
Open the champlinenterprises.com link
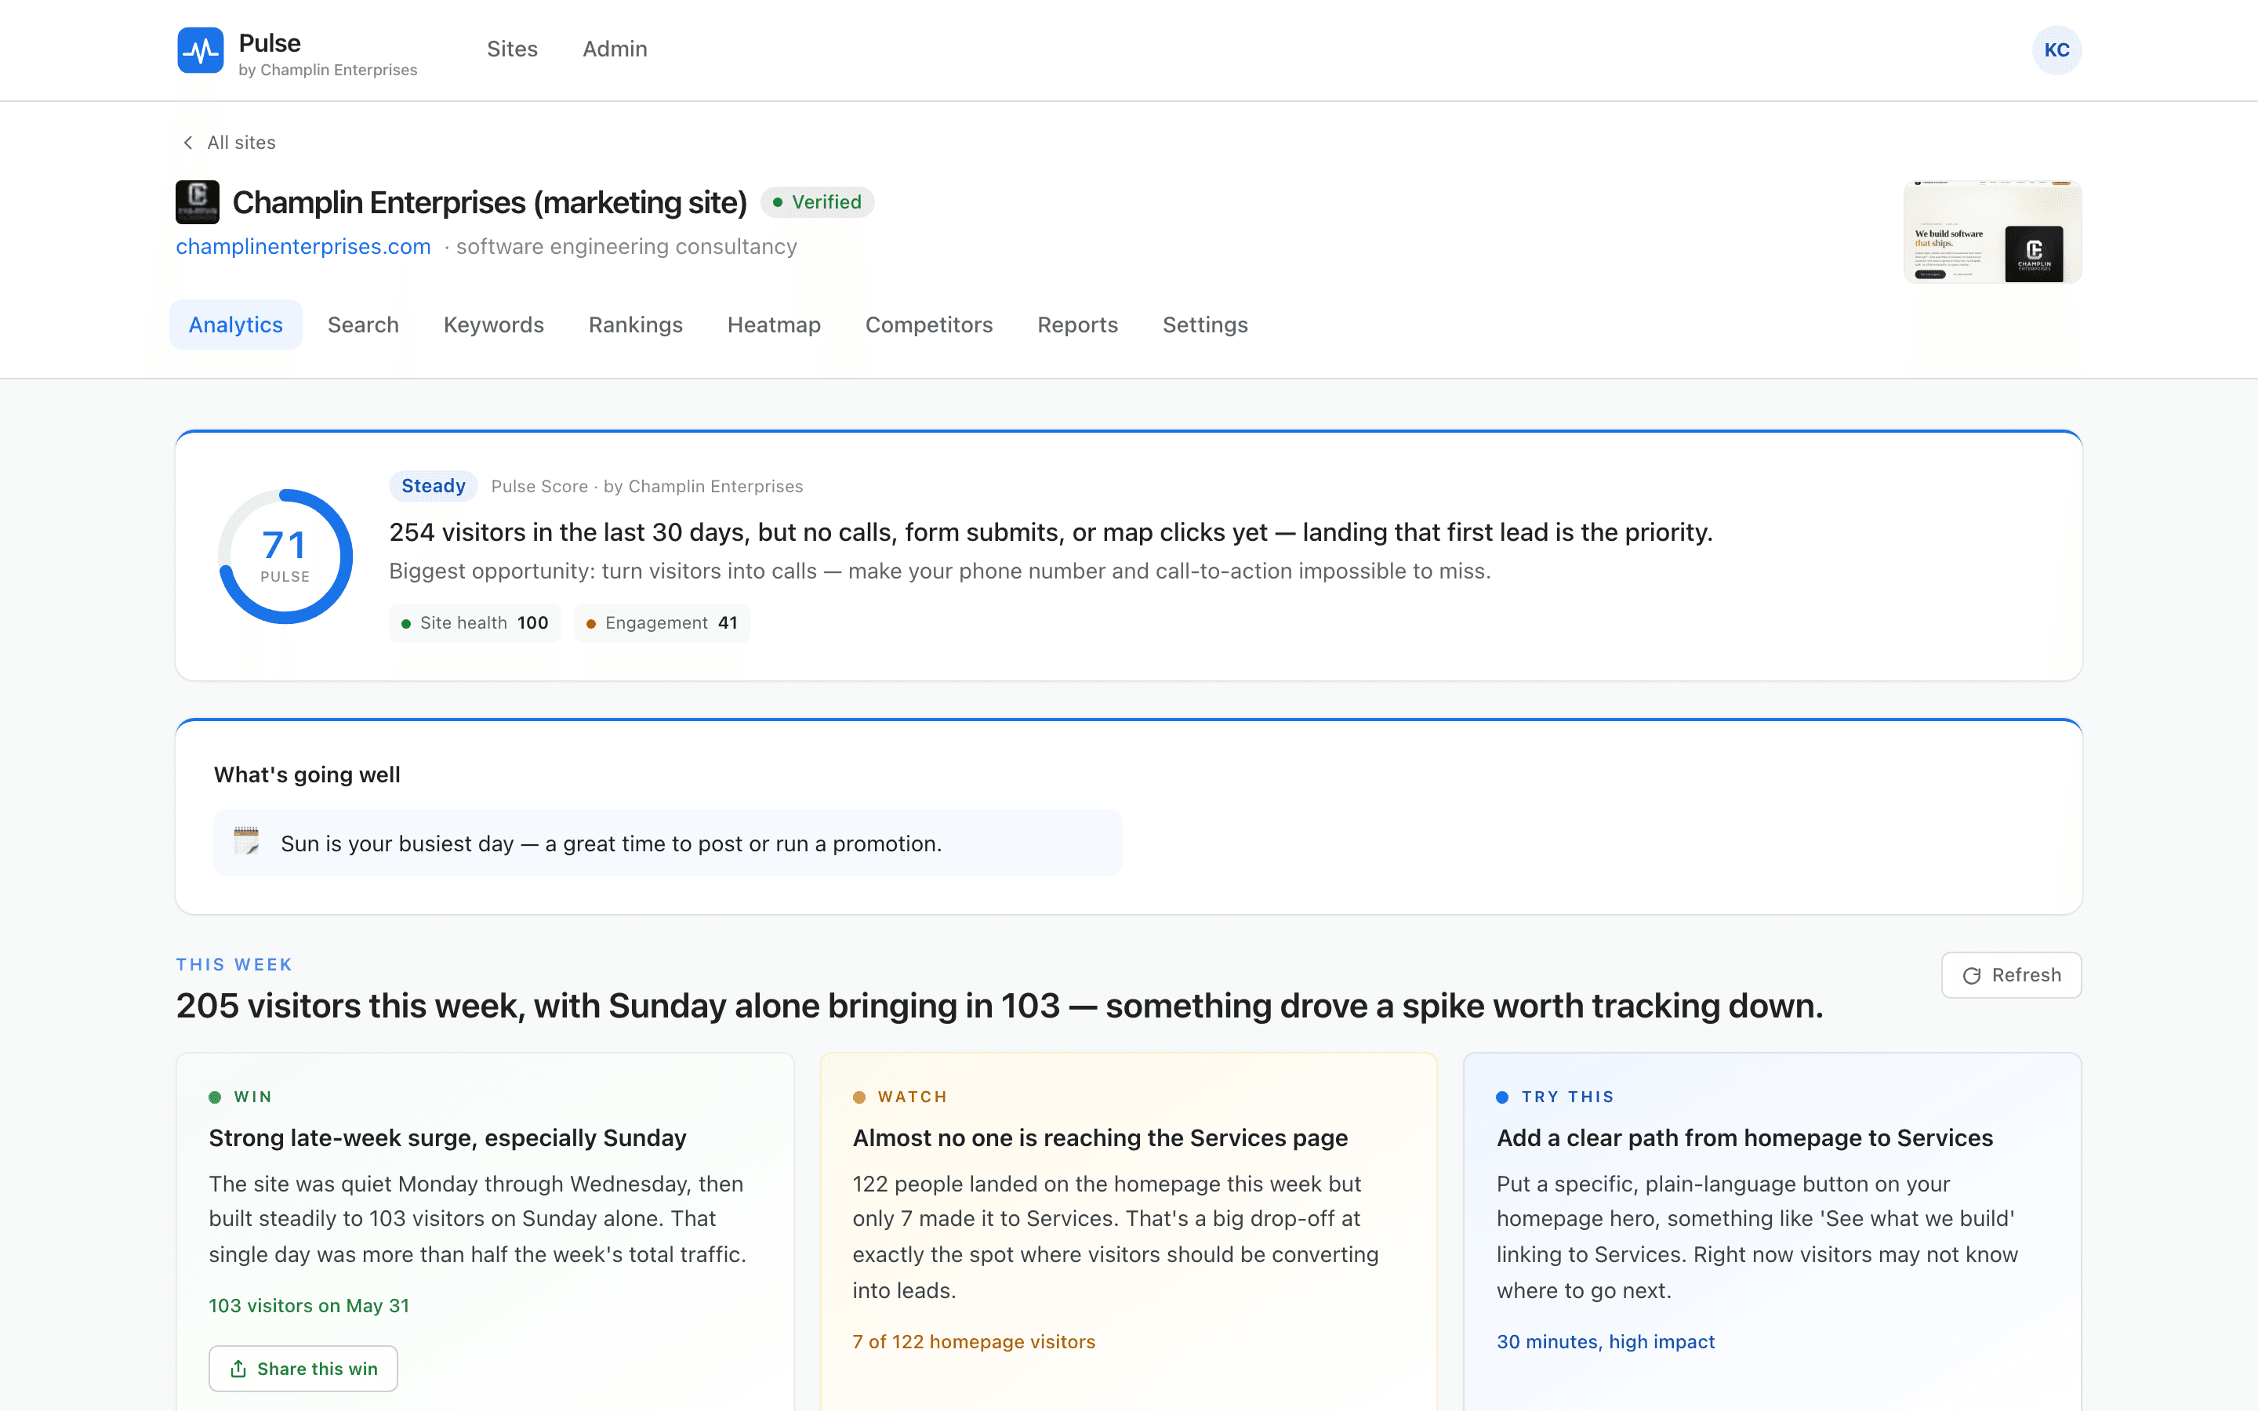pos(303,246)
